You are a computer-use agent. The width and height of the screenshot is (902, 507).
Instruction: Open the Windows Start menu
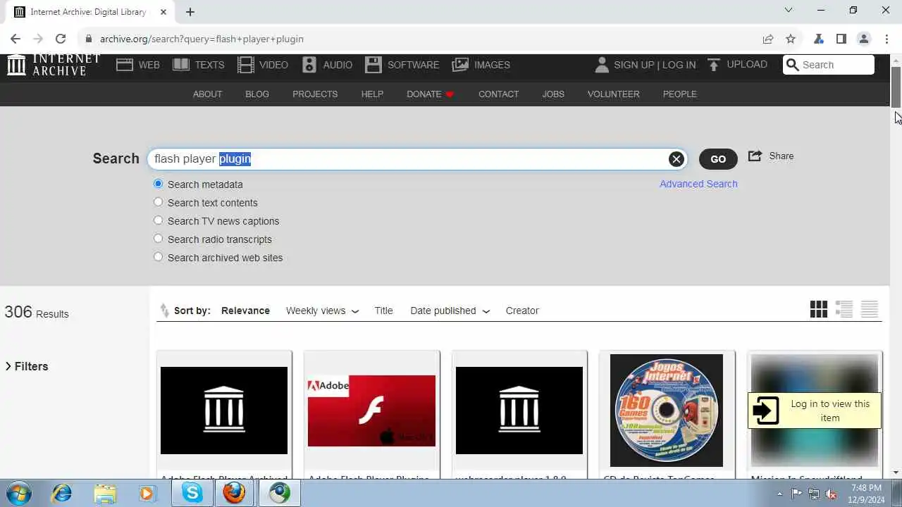click(19, 493)
